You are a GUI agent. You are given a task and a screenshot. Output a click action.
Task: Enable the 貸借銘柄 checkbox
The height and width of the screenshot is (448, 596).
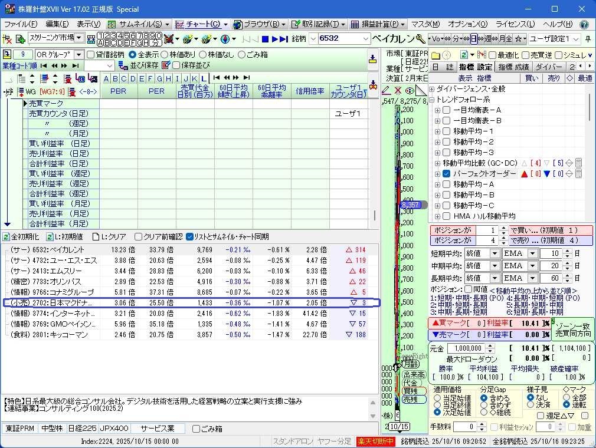[x=91, y=54]
